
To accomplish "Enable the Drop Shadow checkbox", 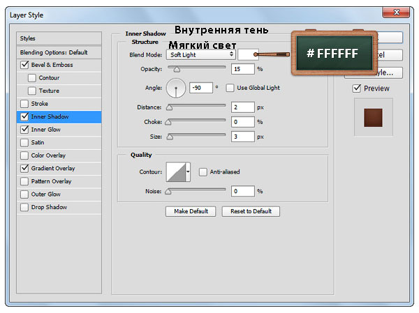I will coord(26,208).
